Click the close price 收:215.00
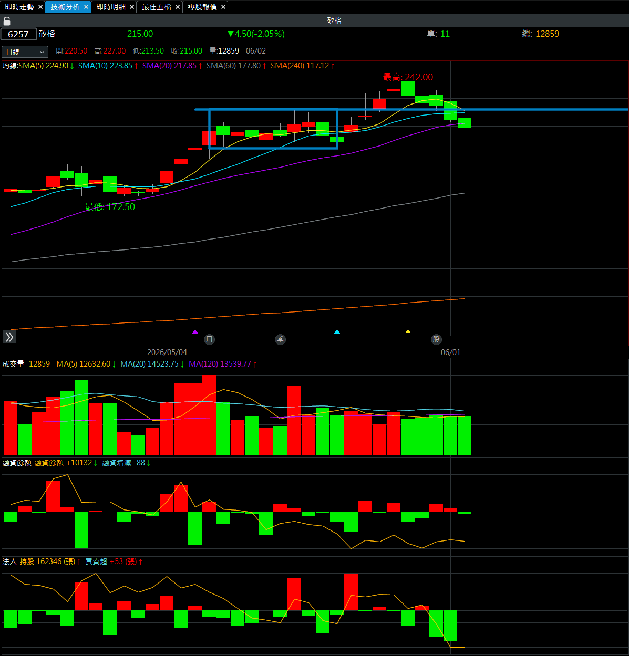The width and height of the screenshot is (629, 656). click(x=187, y=51)
